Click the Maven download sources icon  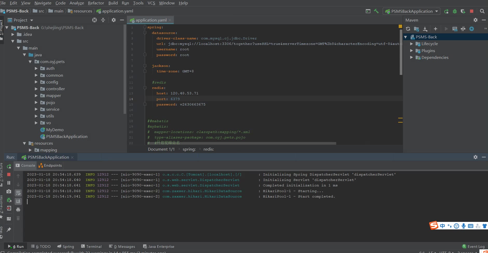[x=425, y=29]
